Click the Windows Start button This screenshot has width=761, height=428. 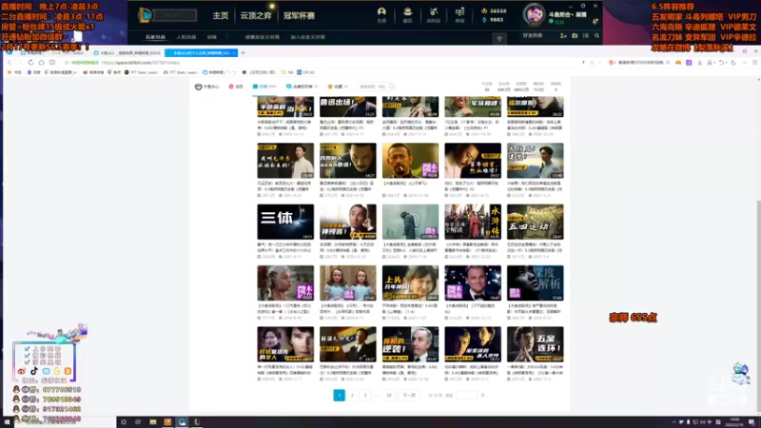click(x=7, y=422)
